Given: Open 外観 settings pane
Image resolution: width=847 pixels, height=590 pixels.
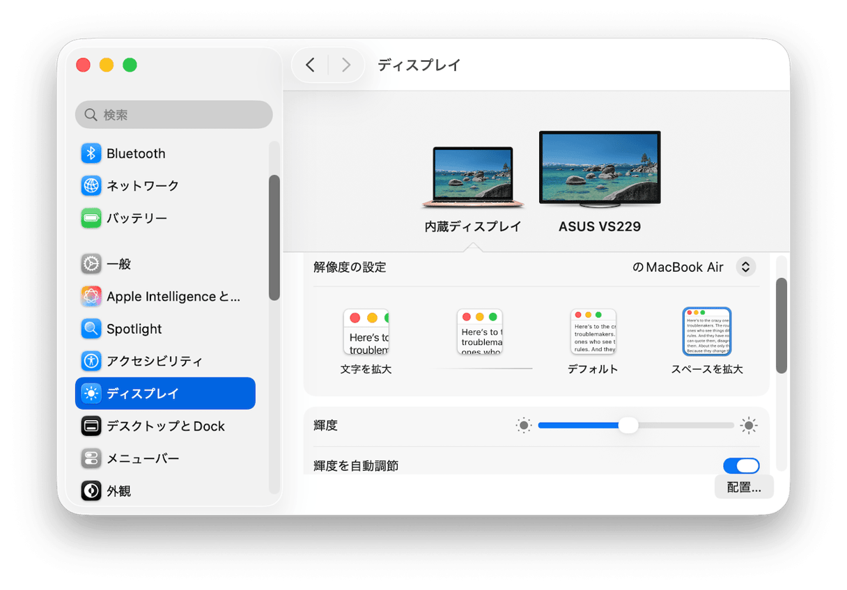Looking at the screenshot, I should 165,490.
